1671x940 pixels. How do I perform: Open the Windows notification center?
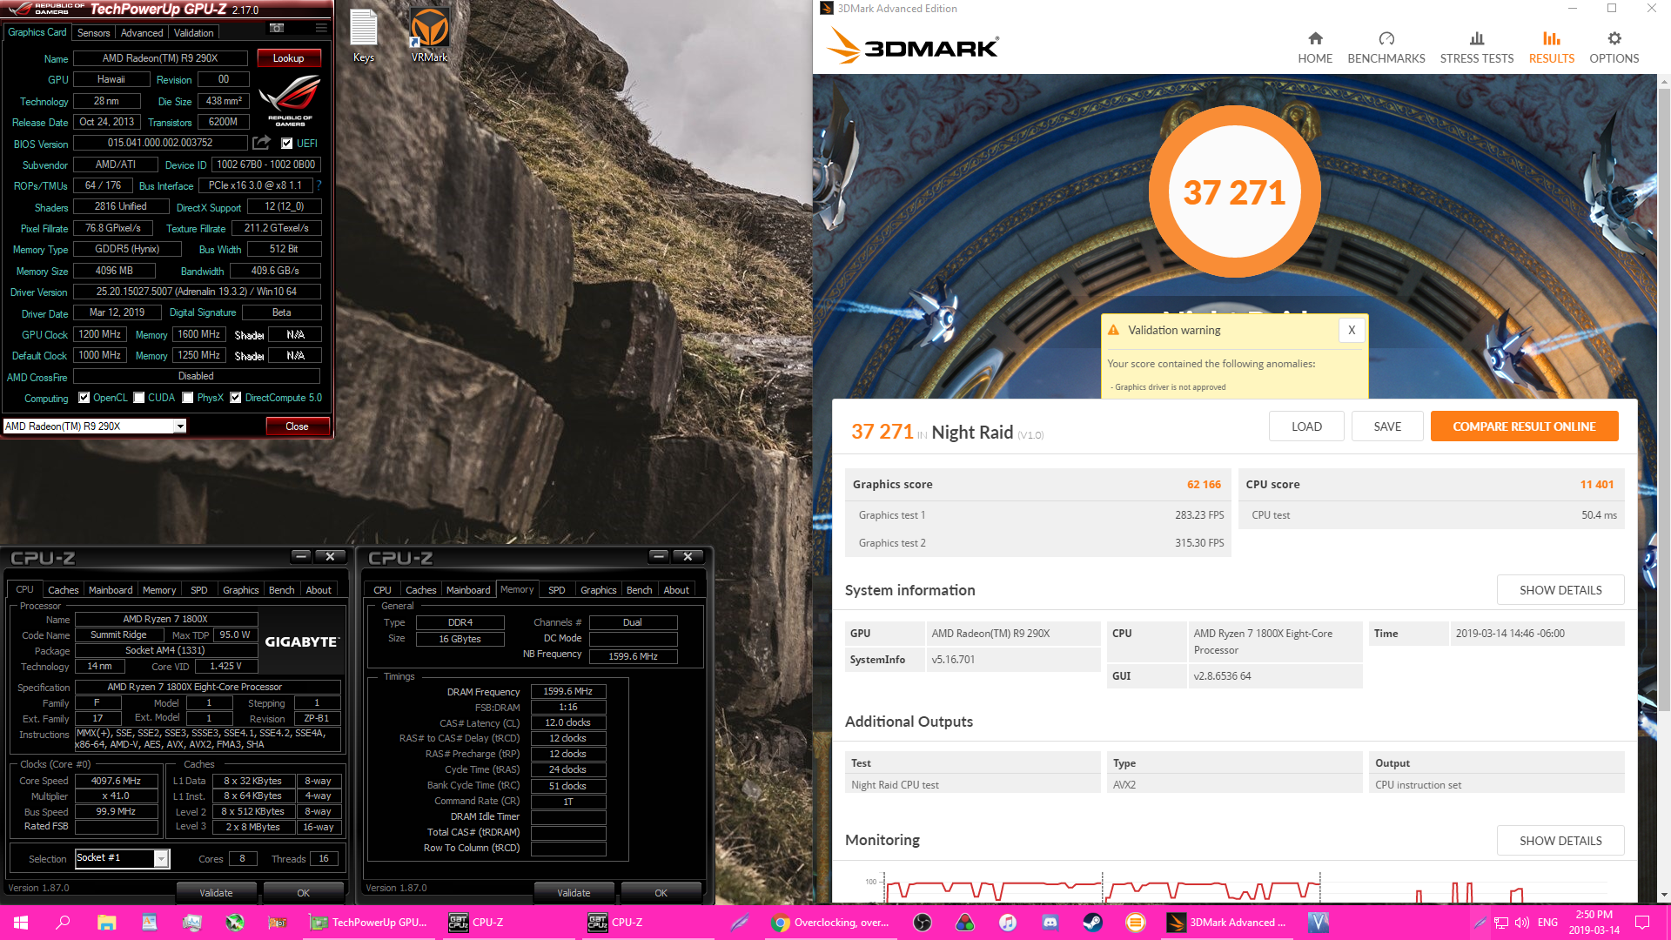[x=1642, y=923]
